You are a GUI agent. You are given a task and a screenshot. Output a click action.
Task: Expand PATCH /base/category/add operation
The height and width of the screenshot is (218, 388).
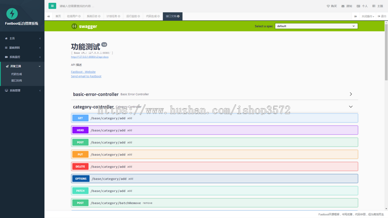tap(215, 191)
